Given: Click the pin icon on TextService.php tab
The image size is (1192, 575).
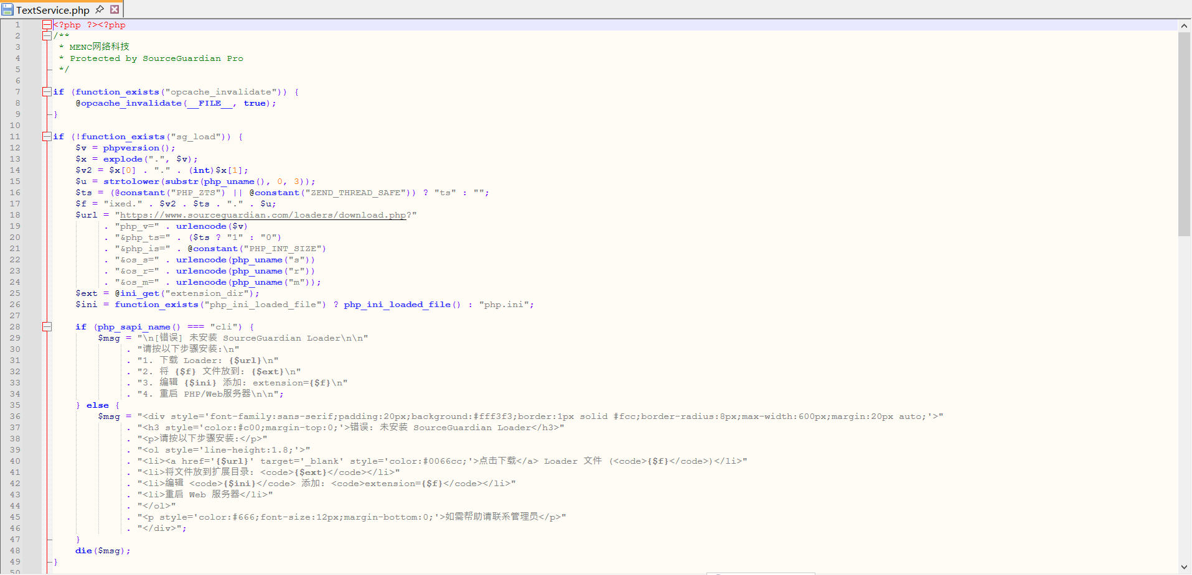Looking at the screenshot, I should [x=100, y=9].
